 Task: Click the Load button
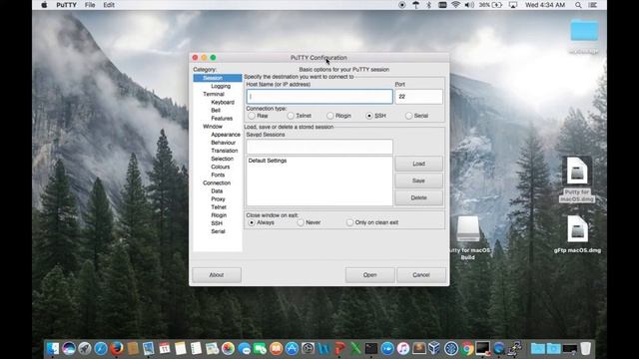point(418,164)
